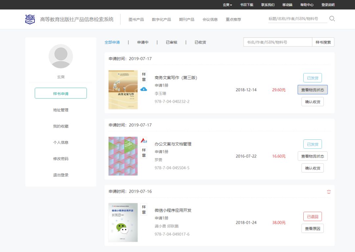The height and width of the screenshot is (252, 355).
Task: Click 确认收货 for 办公文案与文档管理
Action: pyautogui.click(x=312, y=168)
